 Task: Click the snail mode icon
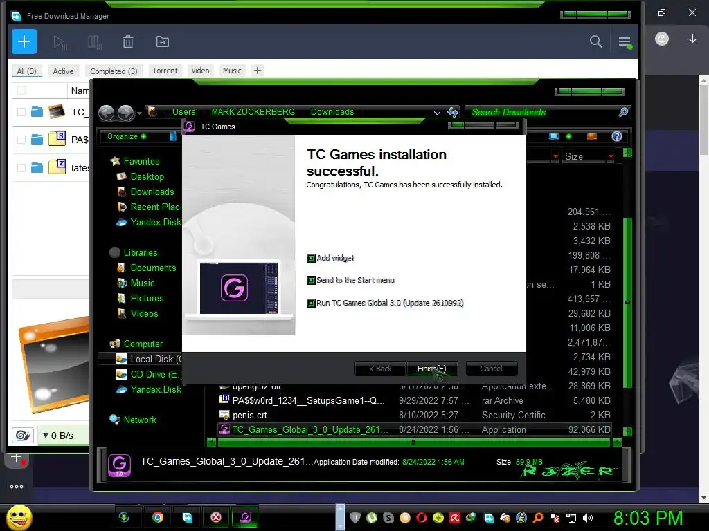click(23, 436)
